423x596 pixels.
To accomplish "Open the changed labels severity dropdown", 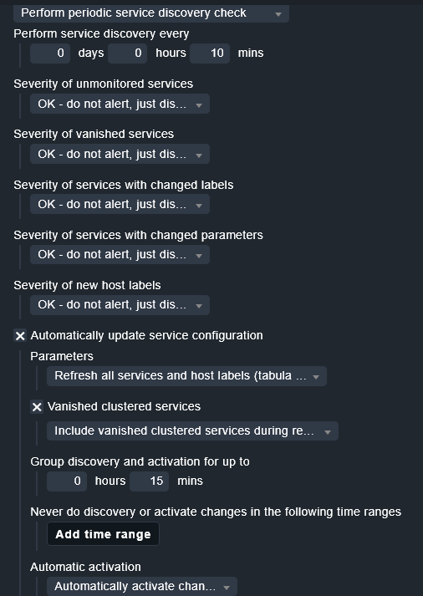I will pyautogui.click(x=120, y=205).
